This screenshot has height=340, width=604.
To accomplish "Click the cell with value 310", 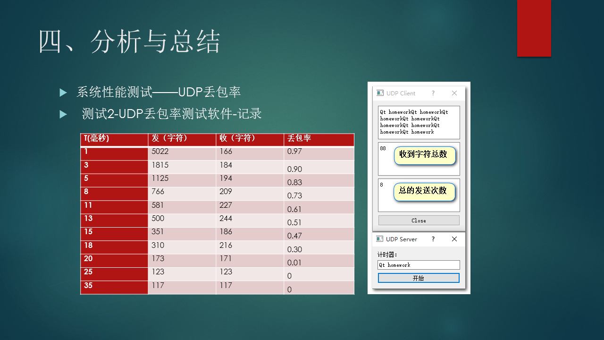I will click(182, 247).
